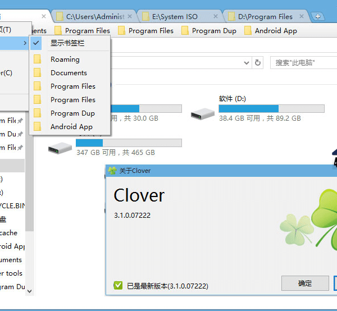
Task: Open the 软件 (D:) drive icon
Action: pos(202,114)
